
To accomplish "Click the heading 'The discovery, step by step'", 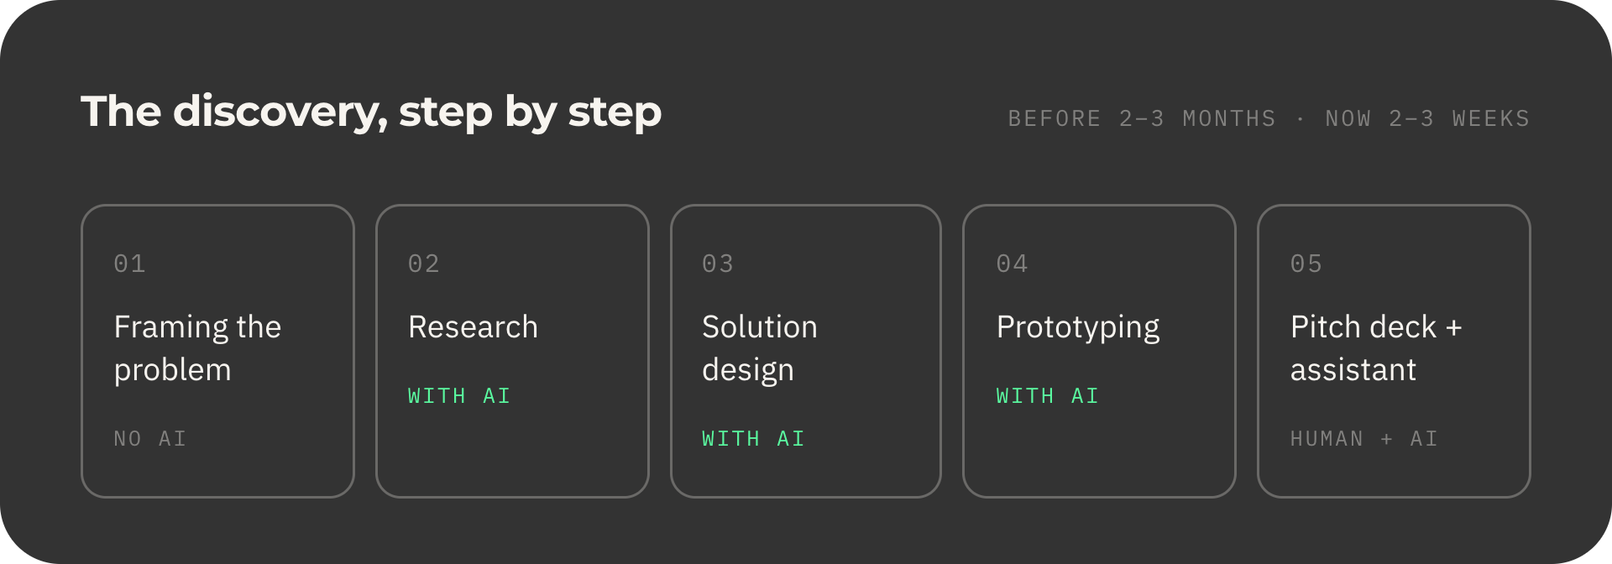I will pyautogui.click(x=371, y=112).
